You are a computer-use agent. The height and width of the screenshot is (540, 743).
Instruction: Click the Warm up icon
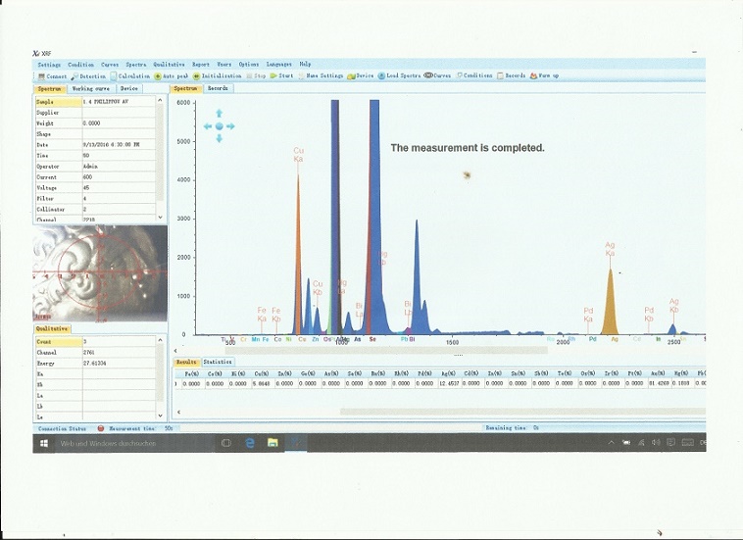pyautogui.click(x=533, y=75)
